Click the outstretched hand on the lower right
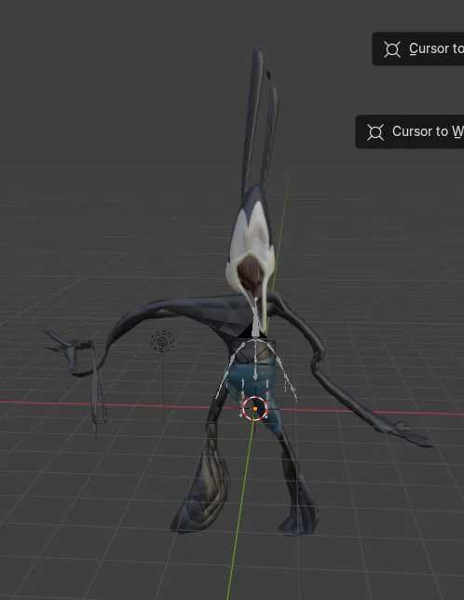The height and width of the screenshot is (600, 464). [x=407, y=433]
